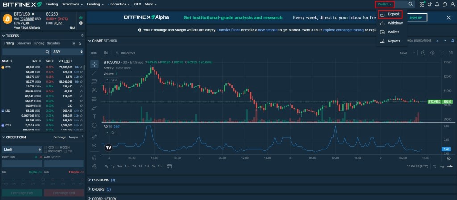The height and width of the screenshot is (200, 457).
Task: Choose Withdraw from Wallet menu
Action: coord(392,23)
